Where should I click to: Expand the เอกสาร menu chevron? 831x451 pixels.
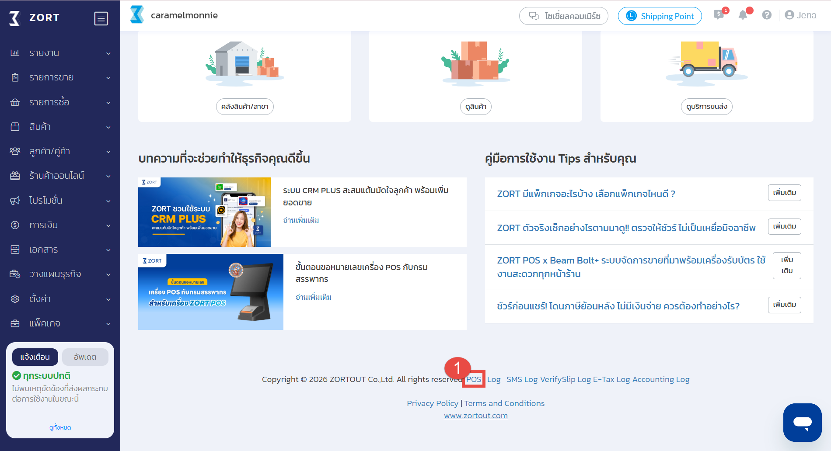coord(108,250)
